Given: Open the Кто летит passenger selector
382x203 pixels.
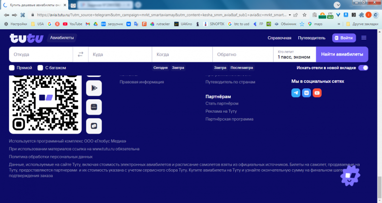Looking at the screenshot, I should coord(294,55).
